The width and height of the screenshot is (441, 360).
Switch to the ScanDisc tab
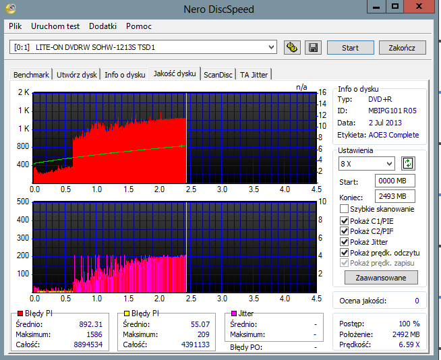(218, 75)
